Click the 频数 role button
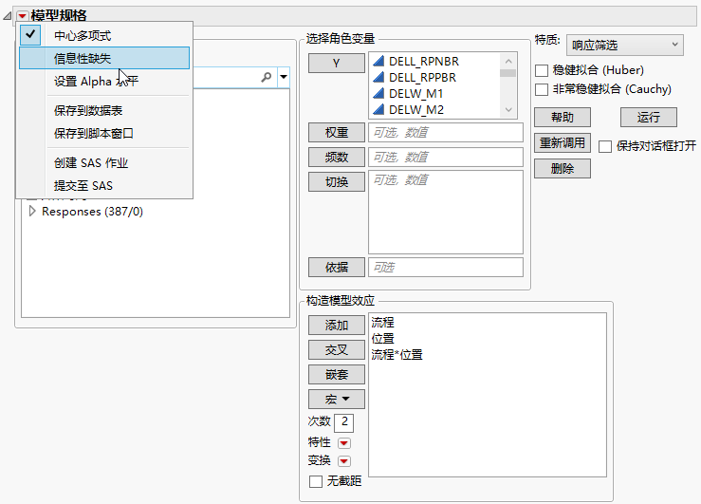This screenshot has width=701, height=504. pyautogui.click(x=336, y=157)
